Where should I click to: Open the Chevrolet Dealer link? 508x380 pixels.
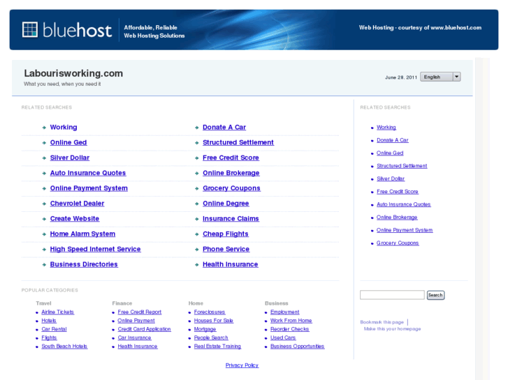click(x=77, y=204)
